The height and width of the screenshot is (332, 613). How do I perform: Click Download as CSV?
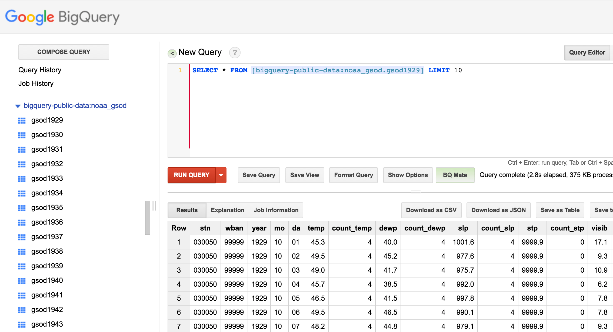431,210
